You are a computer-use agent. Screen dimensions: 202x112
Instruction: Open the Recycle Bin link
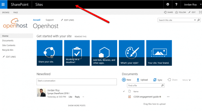tap(8, 50)
